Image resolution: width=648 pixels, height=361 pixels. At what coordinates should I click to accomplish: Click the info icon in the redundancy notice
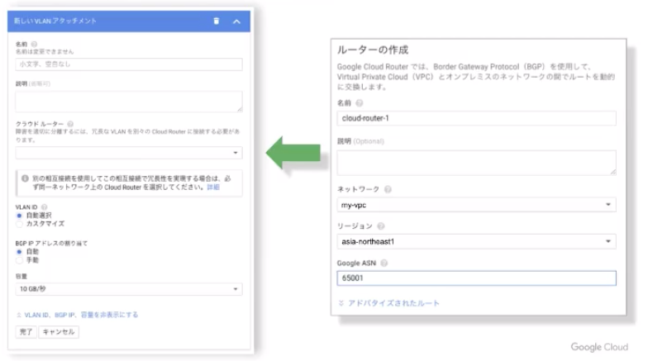[x=25, y=178]
